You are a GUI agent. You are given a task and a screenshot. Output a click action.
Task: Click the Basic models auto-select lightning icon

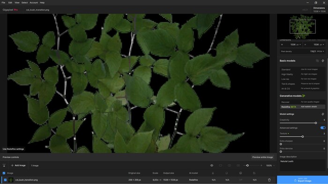pyautogui.click(x=323, y=61)
